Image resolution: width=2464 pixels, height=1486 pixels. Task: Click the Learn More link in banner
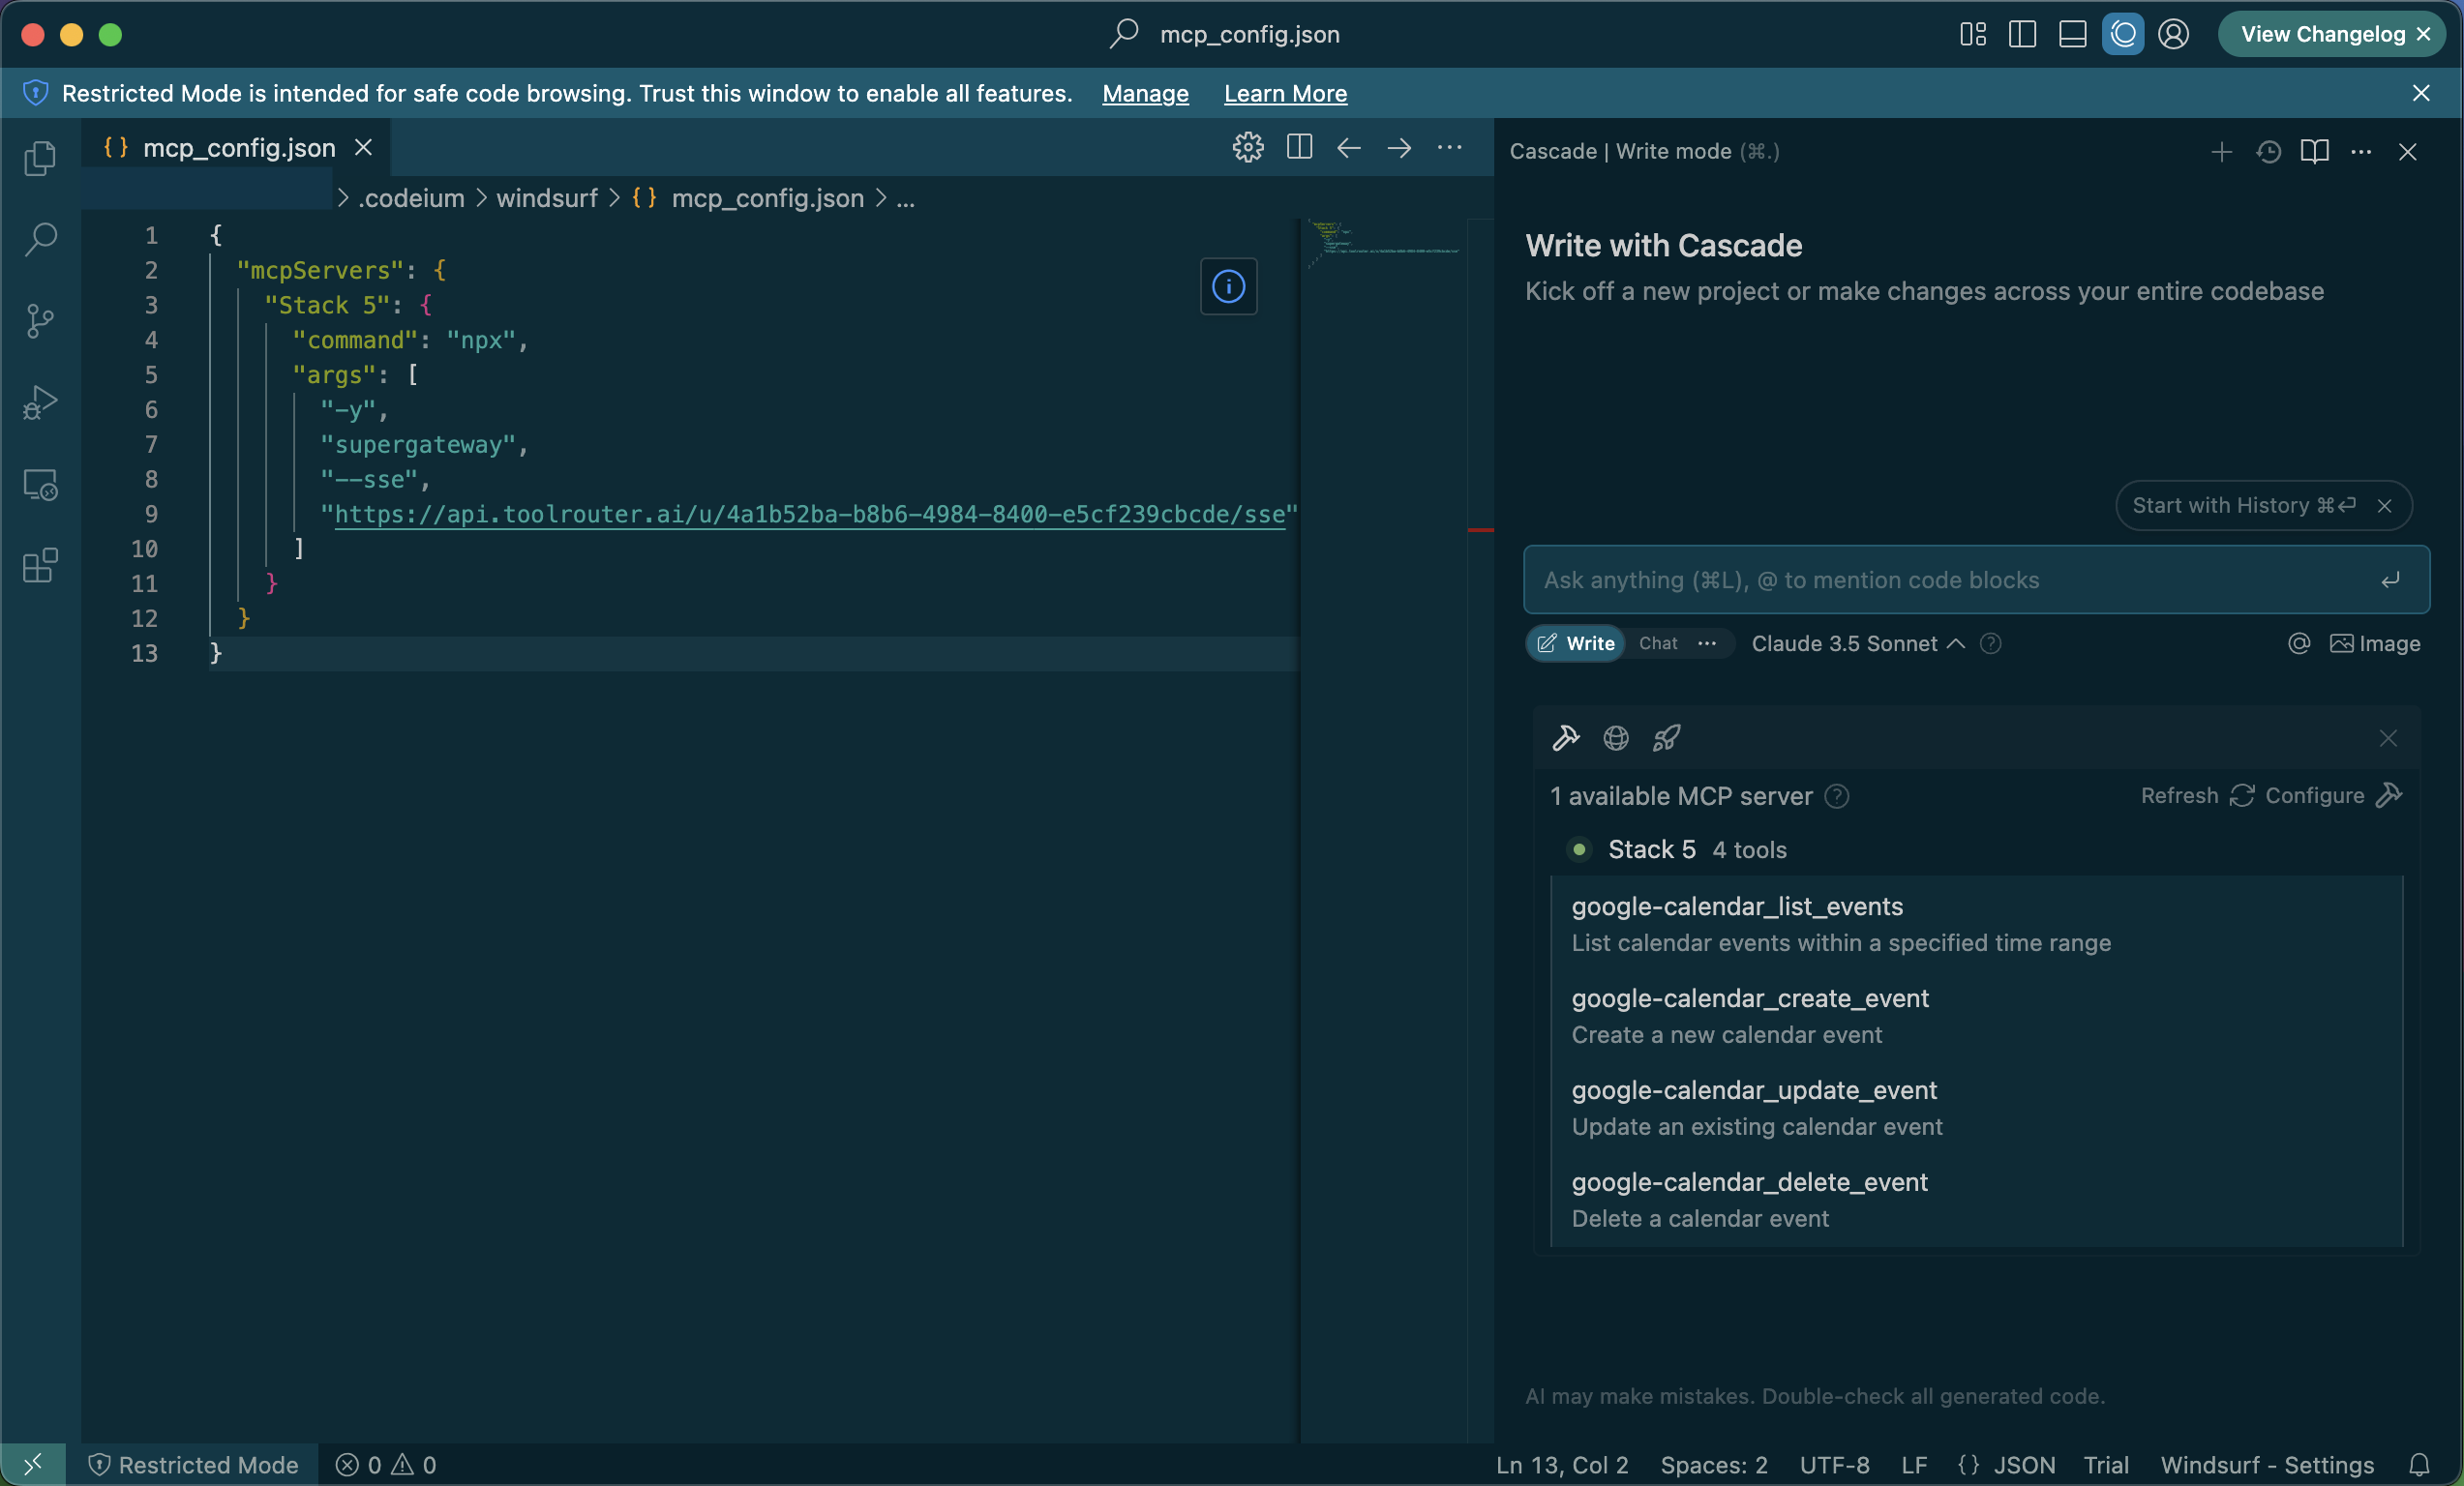click(1285, 94)
